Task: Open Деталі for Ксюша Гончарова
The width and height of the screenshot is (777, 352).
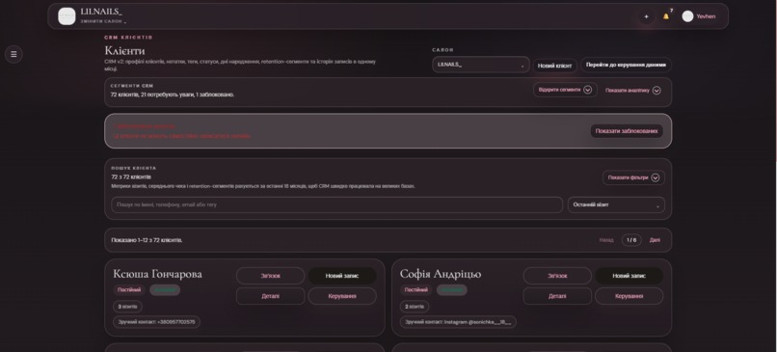Action: [271, 296]
